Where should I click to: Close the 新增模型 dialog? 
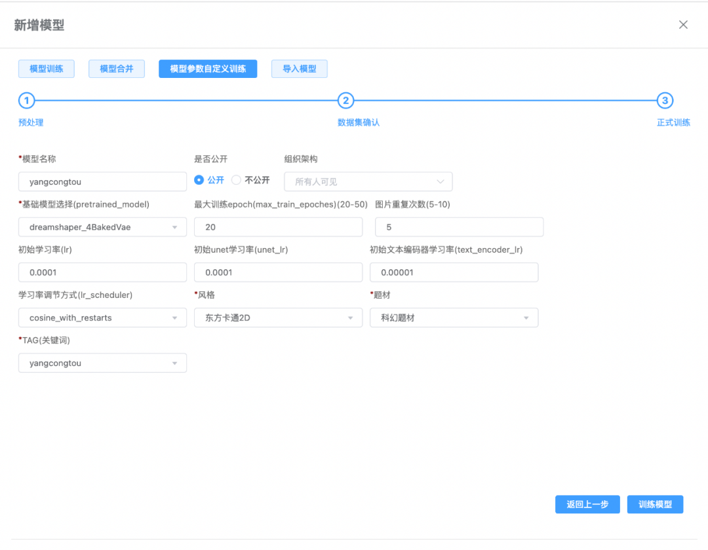(x=683, y=25)
